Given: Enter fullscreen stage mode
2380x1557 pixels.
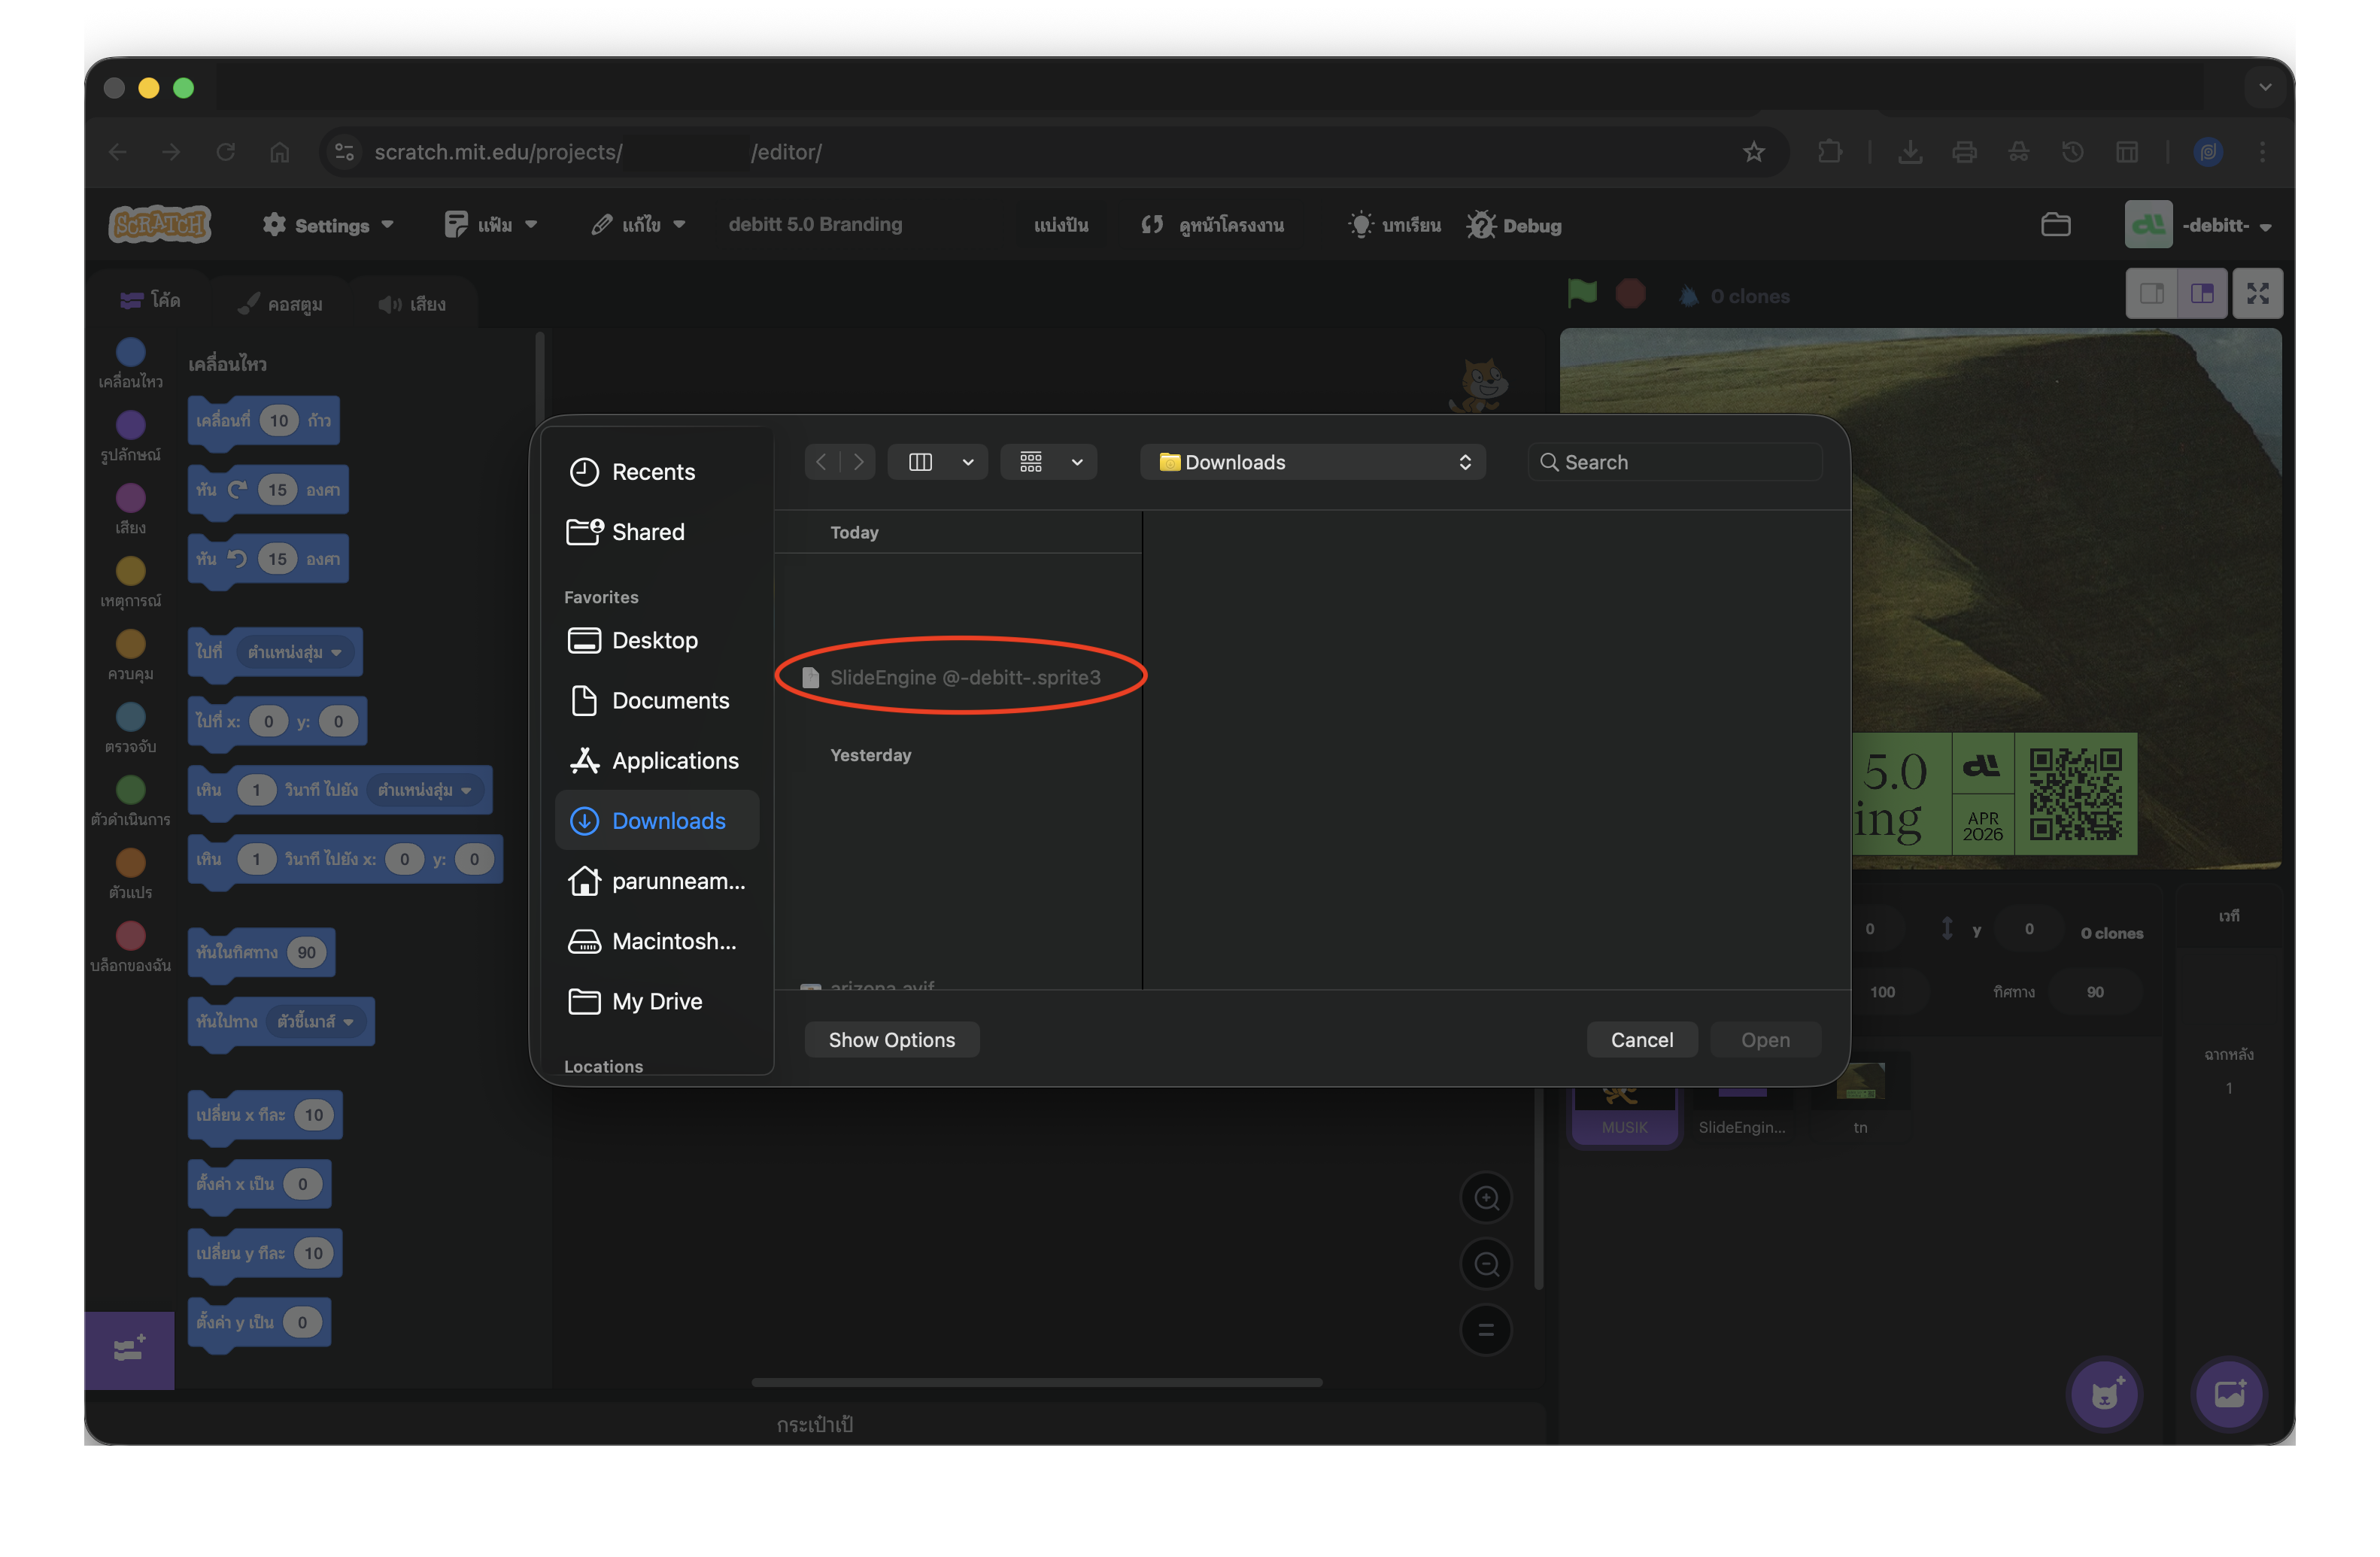Looking at the screenshot, I should [2257, 294].
